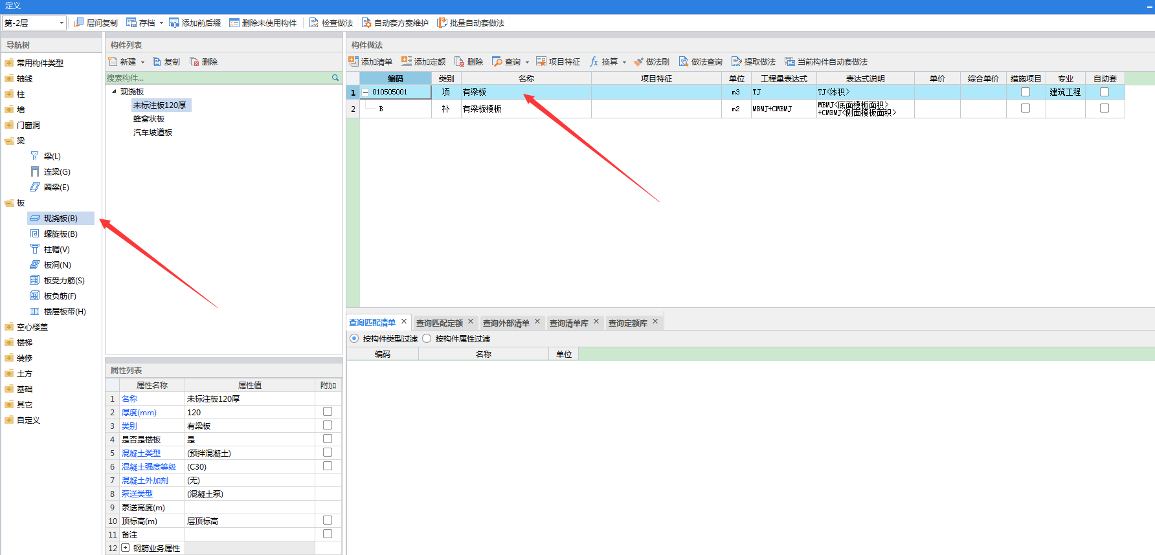Tick the 自动套 checkbox for the 有梁板模板 row

click(x=1105, y=108)
